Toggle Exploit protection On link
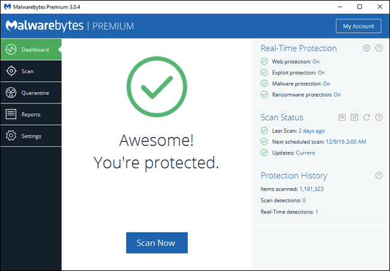The width and height of the screenshot is (390, 271). coord(322,73)
